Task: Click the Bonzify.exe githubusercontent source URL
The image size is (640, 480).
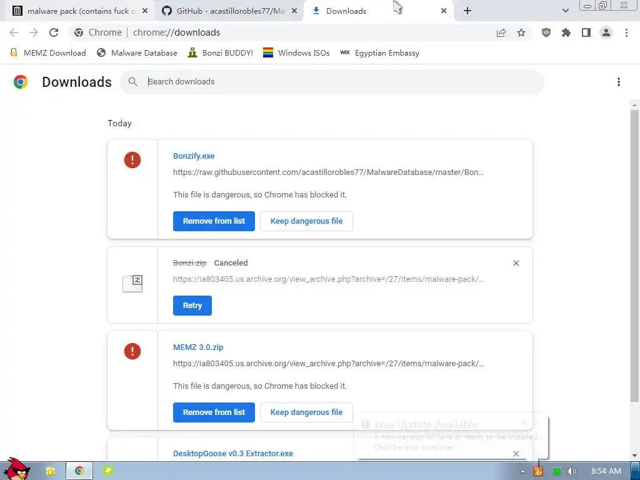Action: [x=328, y=172]
